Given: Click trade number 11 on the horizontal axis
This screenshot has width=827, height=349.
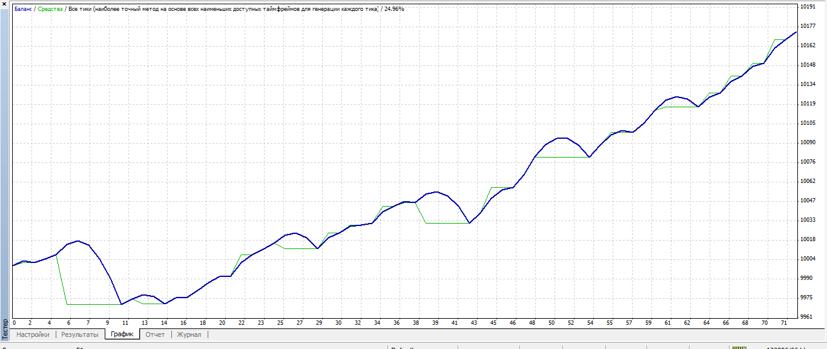Looking at the screenshot, I should click(x=125, y=323).
